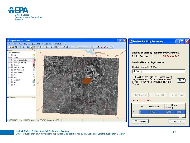
Task: Click the left arrow of table scrollbar
Action: tap(133, 116)
